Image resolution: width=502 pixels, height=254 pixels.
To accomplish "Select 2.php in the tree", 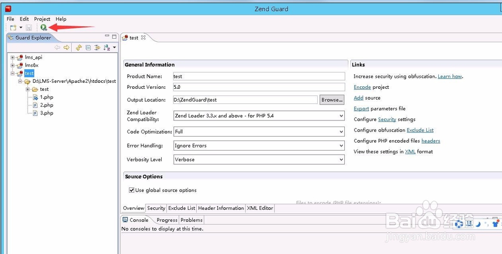I will pyautogui.click(x=46, y=105).
